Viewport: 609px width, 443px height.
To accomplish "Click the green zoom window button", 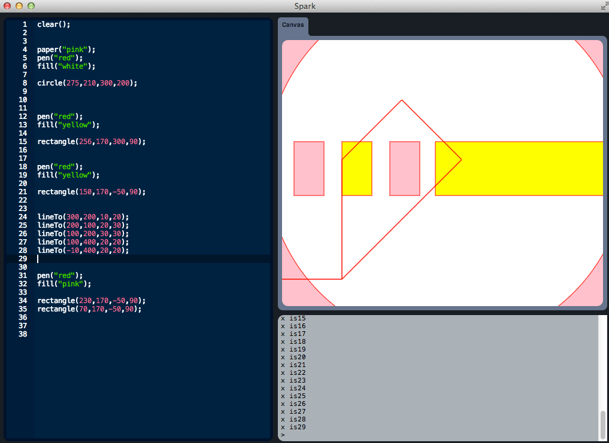I will tap(31, 6).
